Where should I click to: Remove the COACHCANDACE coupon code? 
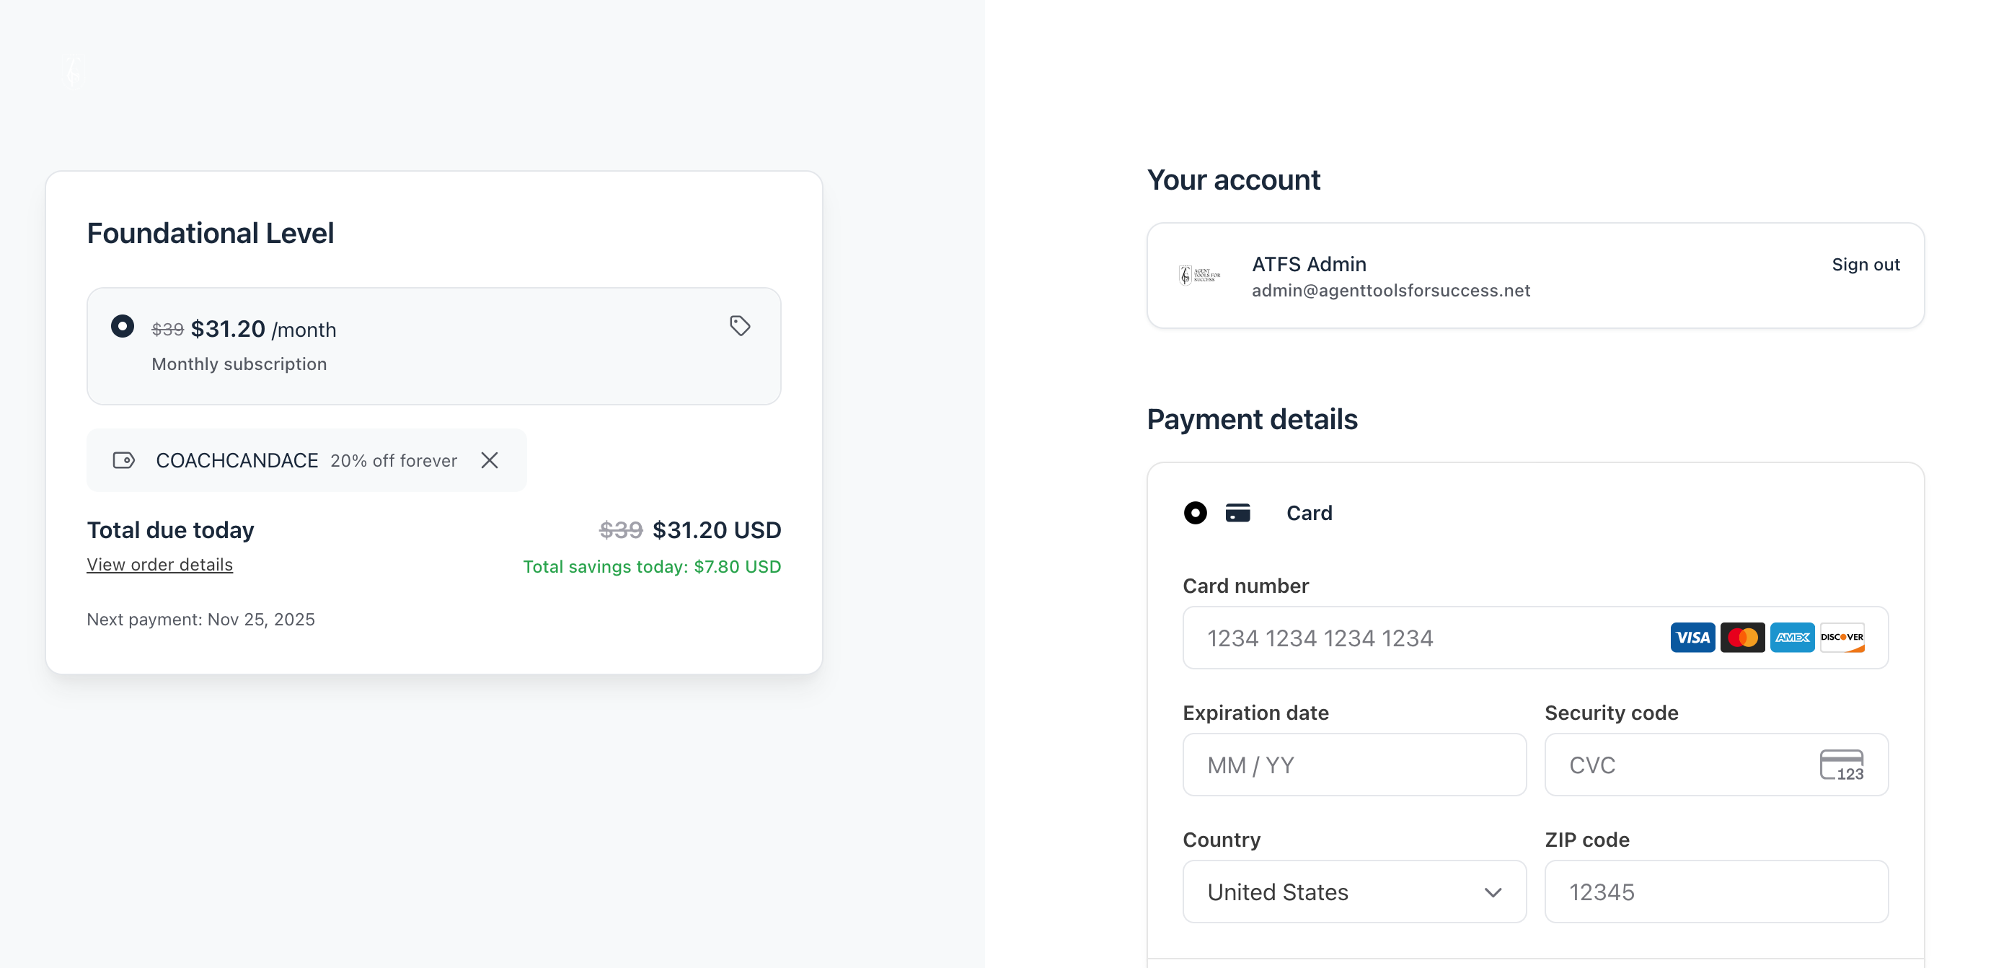coord(490,460)
